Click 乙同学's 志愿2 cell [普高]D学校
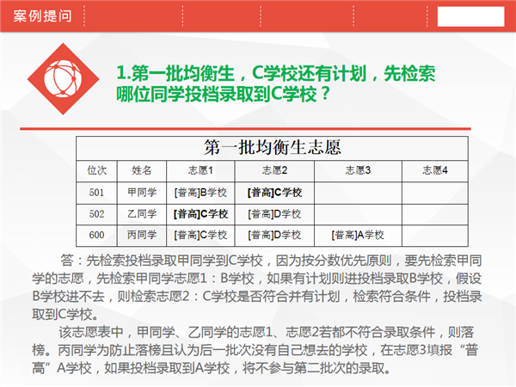The image size is (516, 387). 274,214
